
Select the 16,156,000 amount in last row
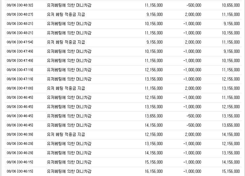click(x=154, y=171)
